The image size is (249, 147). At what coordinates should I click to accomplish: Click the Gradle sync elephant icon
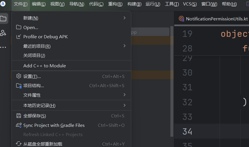pos(19,125)
